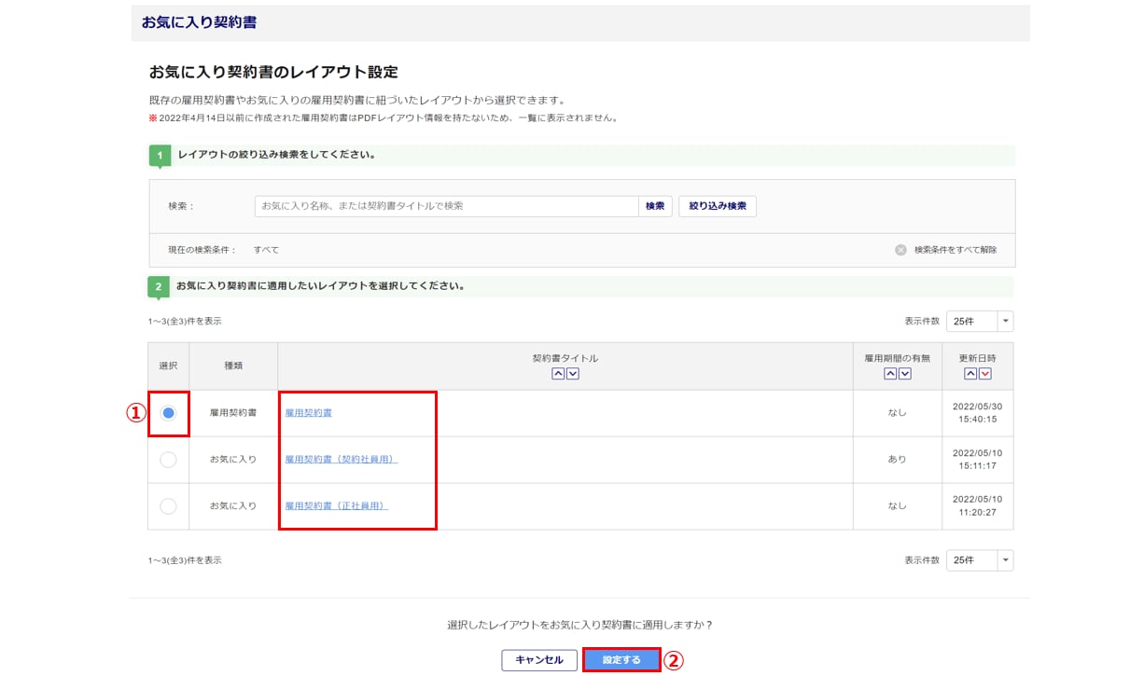This screenshot has width=1144, height=676.
Task: Sort 雇用期間の有無 column descending
Action: (904, 374)
